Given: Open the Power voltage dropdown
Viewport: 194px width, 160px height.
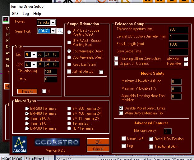Looking at the screenshot, I should click(53, 22).
